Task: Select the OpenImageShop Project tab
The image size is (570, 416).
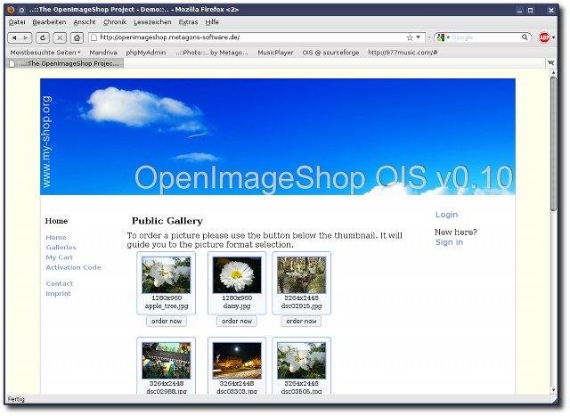Action: pos(65,63)
